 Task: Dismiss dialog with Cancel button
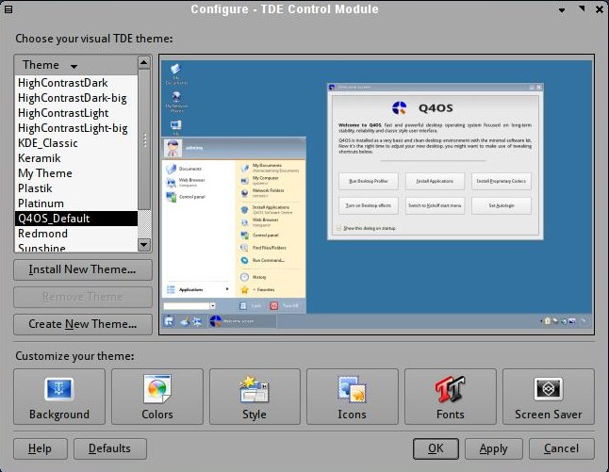(x=562, y=449)
